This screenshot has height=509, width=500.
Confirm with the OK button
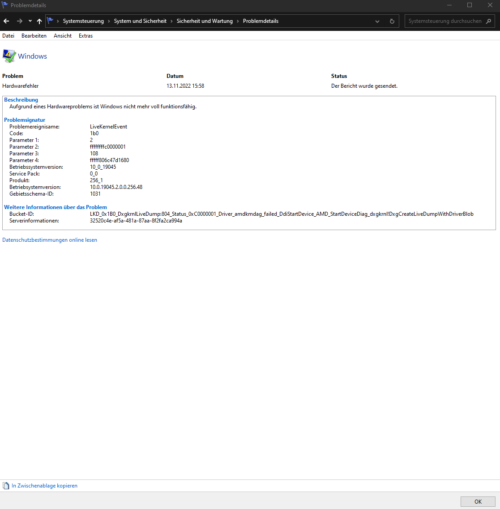(478, 501)
